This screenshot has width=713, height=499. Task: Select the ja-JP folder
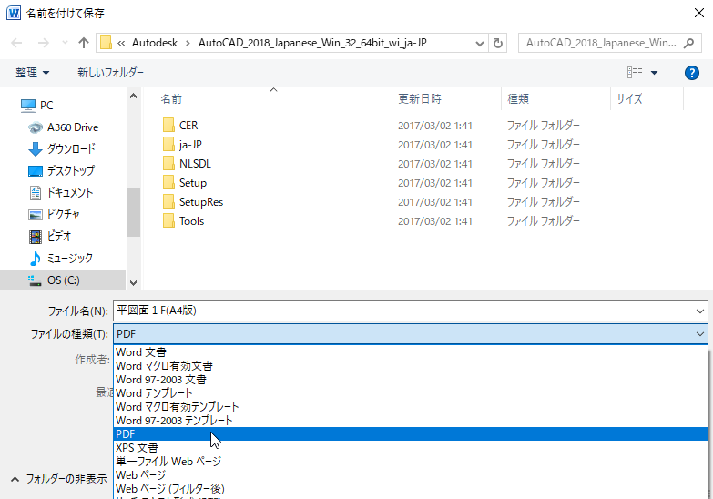tap(190, 145)
